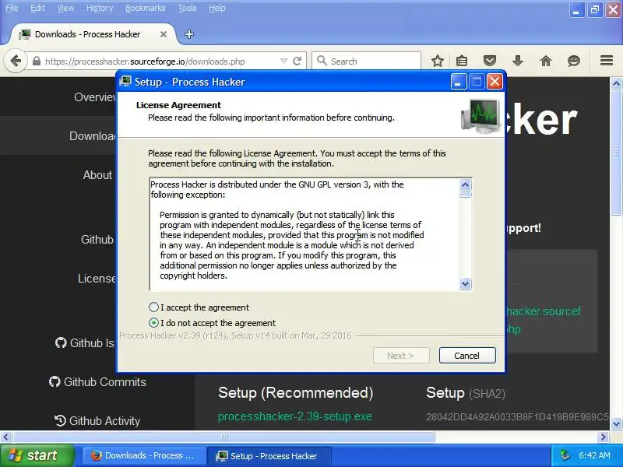This screenshot has width=623, height=467.
Task: Close the Setup - Process Hacker dialog
Action: [x=495, y=82]
